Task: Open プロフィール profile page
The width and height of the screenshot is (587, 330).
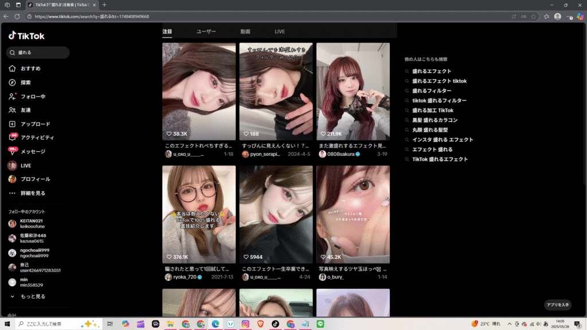Action: tap(29, 179)
